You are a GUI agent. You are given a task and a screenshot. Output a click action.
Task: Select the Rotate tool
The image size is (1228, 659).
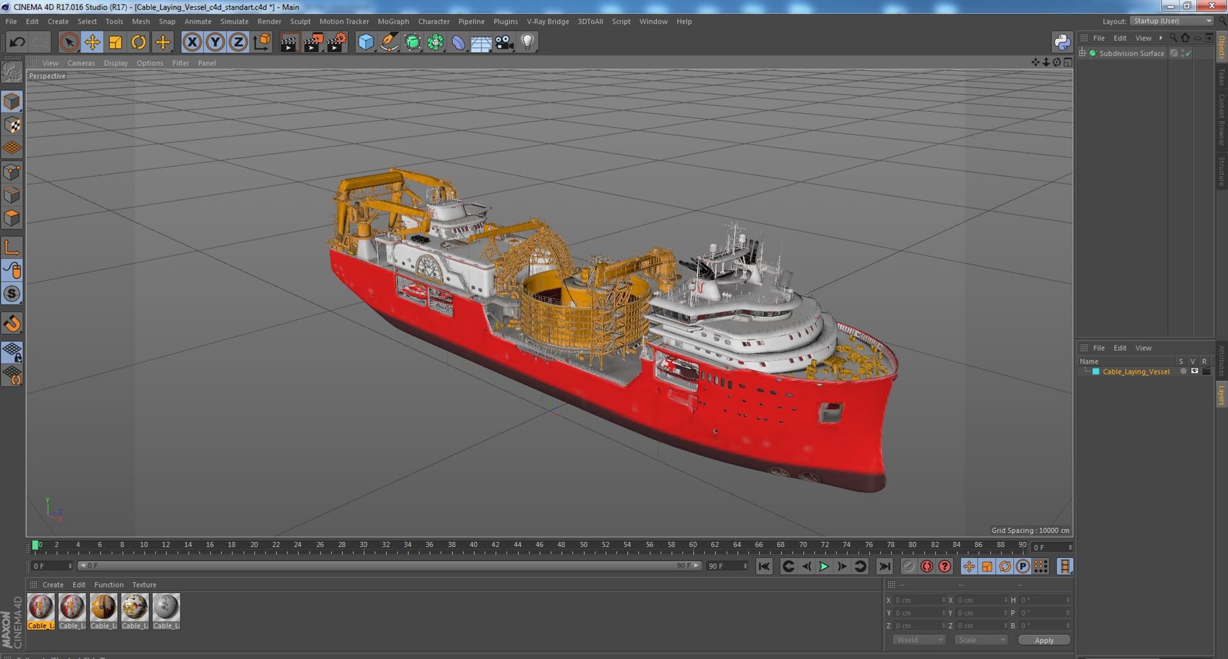pos(138,42)
